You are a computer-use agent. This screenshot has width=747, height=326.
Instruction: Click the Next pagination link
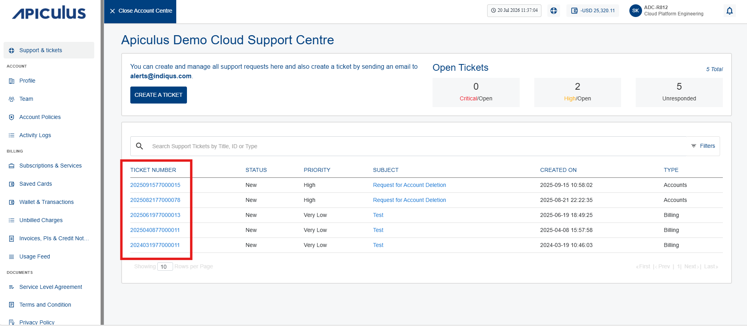point(692,267)
